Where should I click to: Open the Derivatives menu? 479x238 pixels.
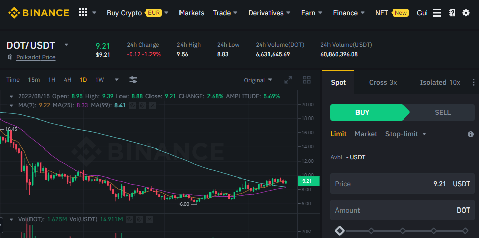270,13
